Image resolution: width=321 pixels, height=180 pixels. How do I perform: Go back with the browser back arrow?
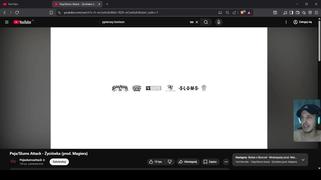[5, 12]
